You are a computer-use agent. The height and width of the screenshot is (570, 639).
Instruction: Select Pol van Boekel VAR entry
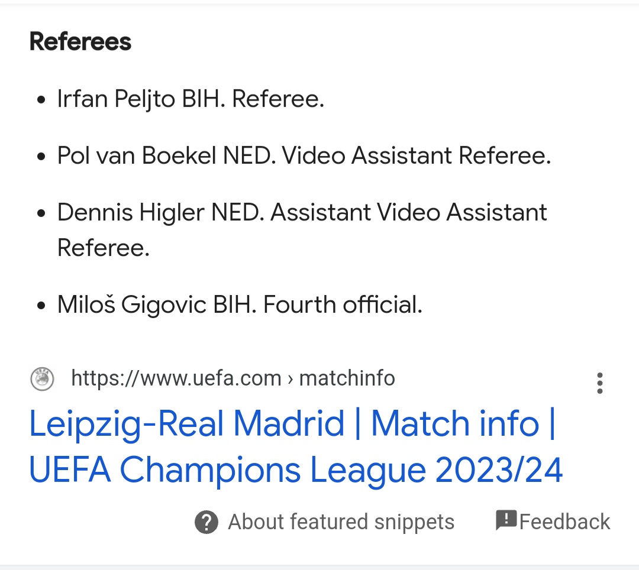(x=304, y=156)
